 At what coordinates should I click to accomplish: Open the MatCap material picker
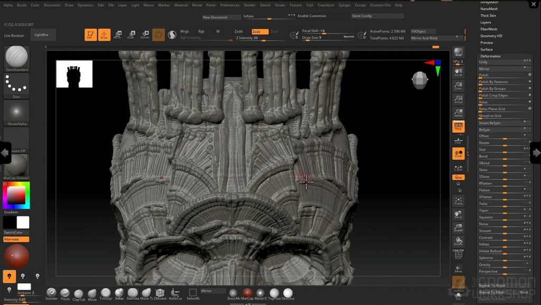coord(16,167)
